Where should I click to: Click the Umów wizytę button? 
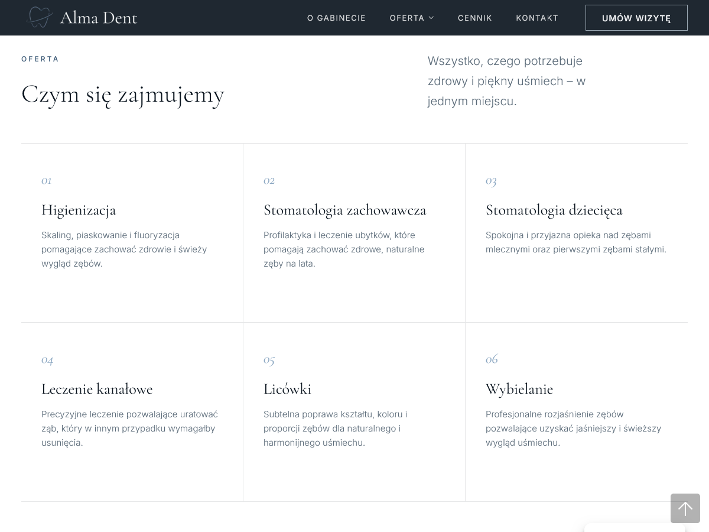point(636,18)
